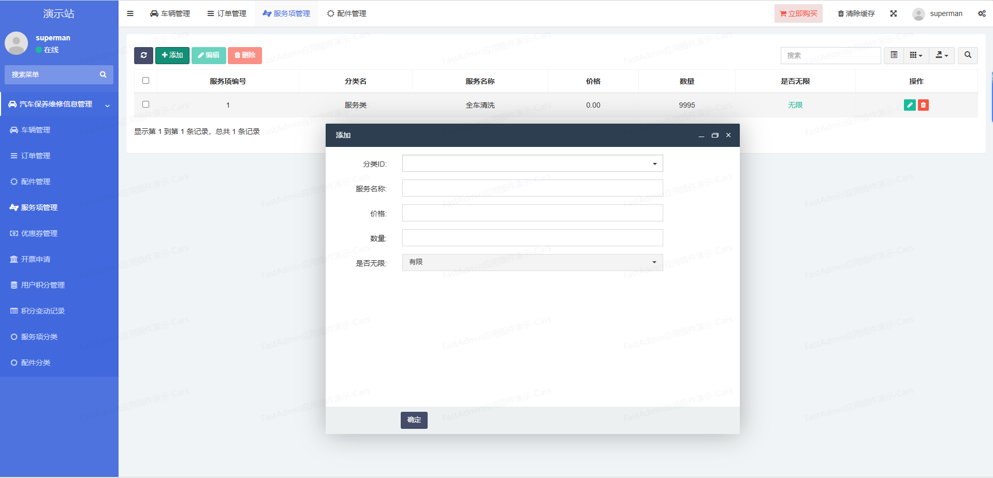The height and width of the screenshot is (478, 993).
Task: Click the red trash icon in row
Action: (x=923, y=105)
